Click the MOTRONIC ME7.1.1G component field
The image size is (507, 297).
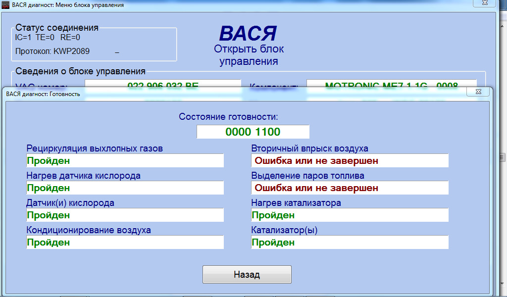(x=391, y=85)
